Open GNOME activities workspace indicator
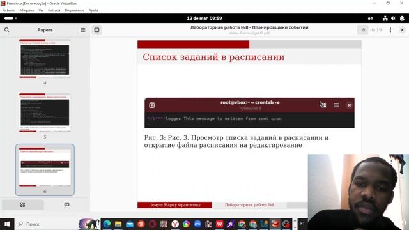Screen dimensions: 409x230 [x=10, y=19]
